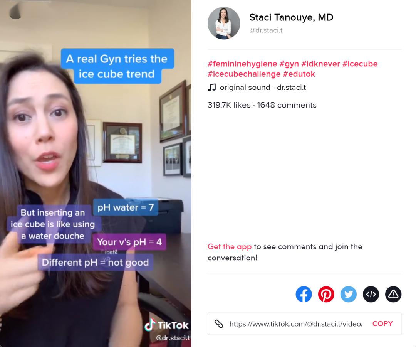Share the video on Twitter

pyautogui.click(x=348, y=294)
